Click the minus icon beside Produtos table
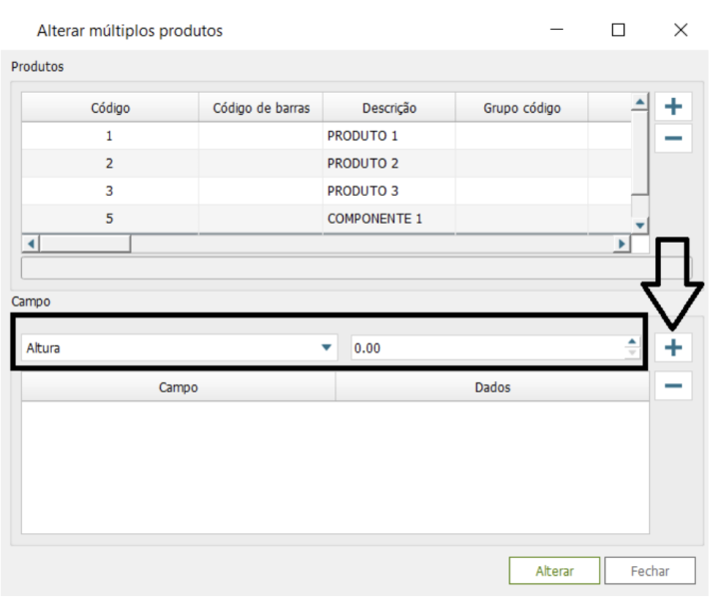Image resolution: width=710 pixels, height=599 pixels. [x=673, y=138]
